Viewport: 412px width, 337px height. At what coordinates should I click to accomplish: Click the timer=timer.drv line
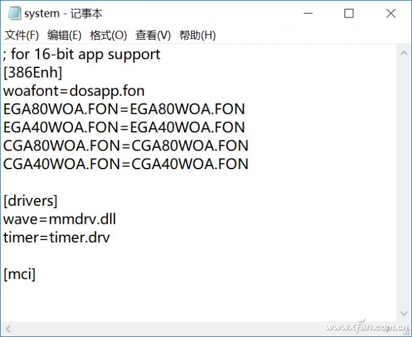pos(57,237)
